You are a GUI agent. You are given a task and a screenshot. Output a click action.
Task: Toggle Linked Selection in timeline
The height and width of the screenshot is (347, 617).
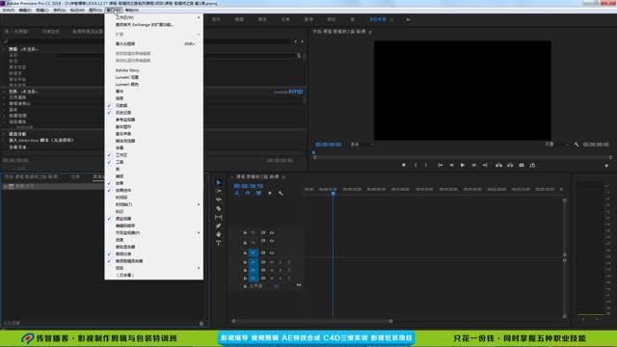[x=258, y=193]
